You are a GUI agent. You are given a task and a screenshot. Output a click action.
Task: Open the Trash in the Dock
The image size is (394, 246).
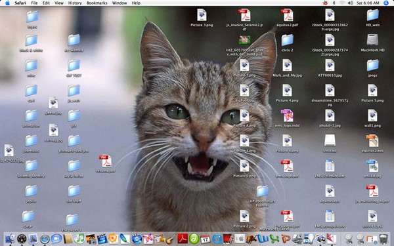pyautogui.click(x=383, y=239)
